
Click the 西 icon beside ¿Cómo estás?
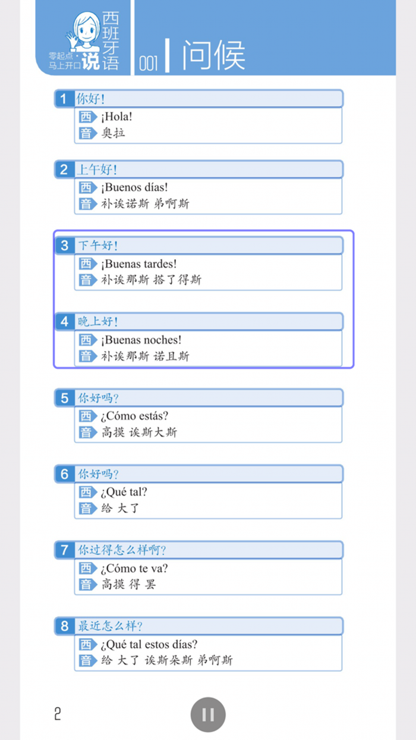point(85,416)
